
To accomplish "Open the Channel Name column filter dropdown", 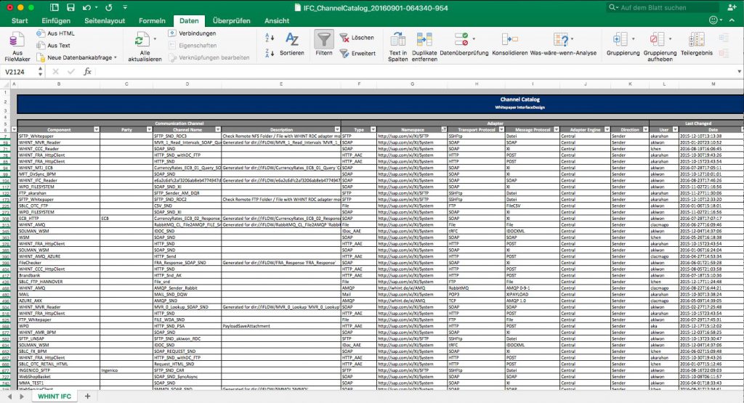I will pyautogui.click(x=218, y=129).
